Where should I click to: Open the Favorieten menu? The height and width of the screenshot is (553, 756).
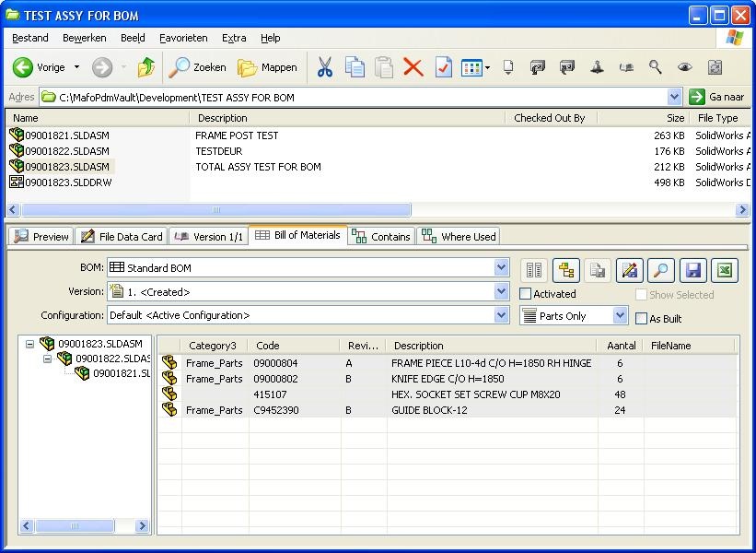183,38
